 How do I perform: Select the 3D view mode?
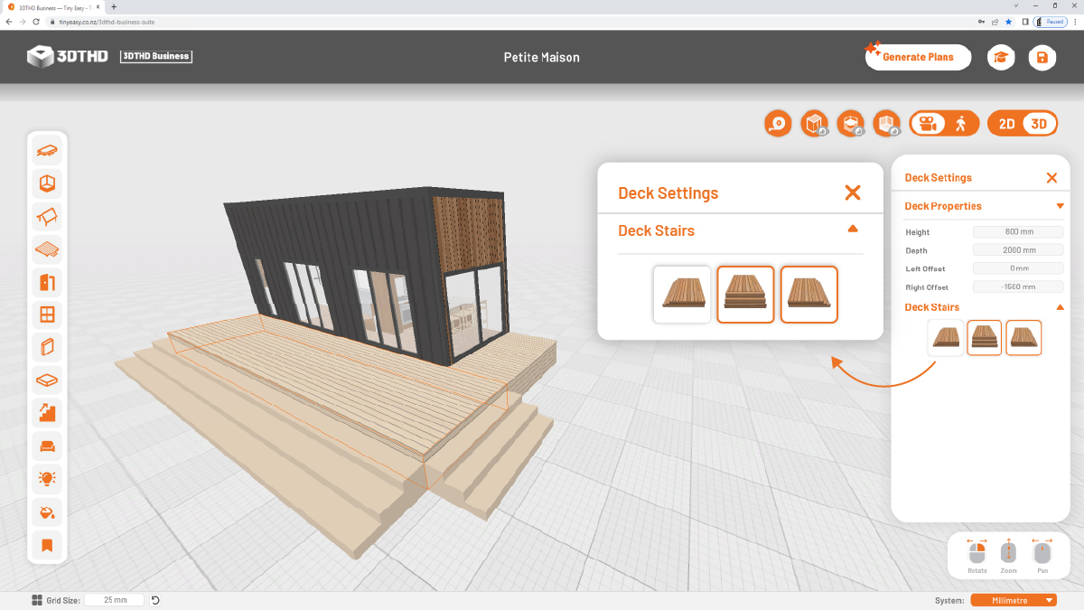click(1039, 124)
